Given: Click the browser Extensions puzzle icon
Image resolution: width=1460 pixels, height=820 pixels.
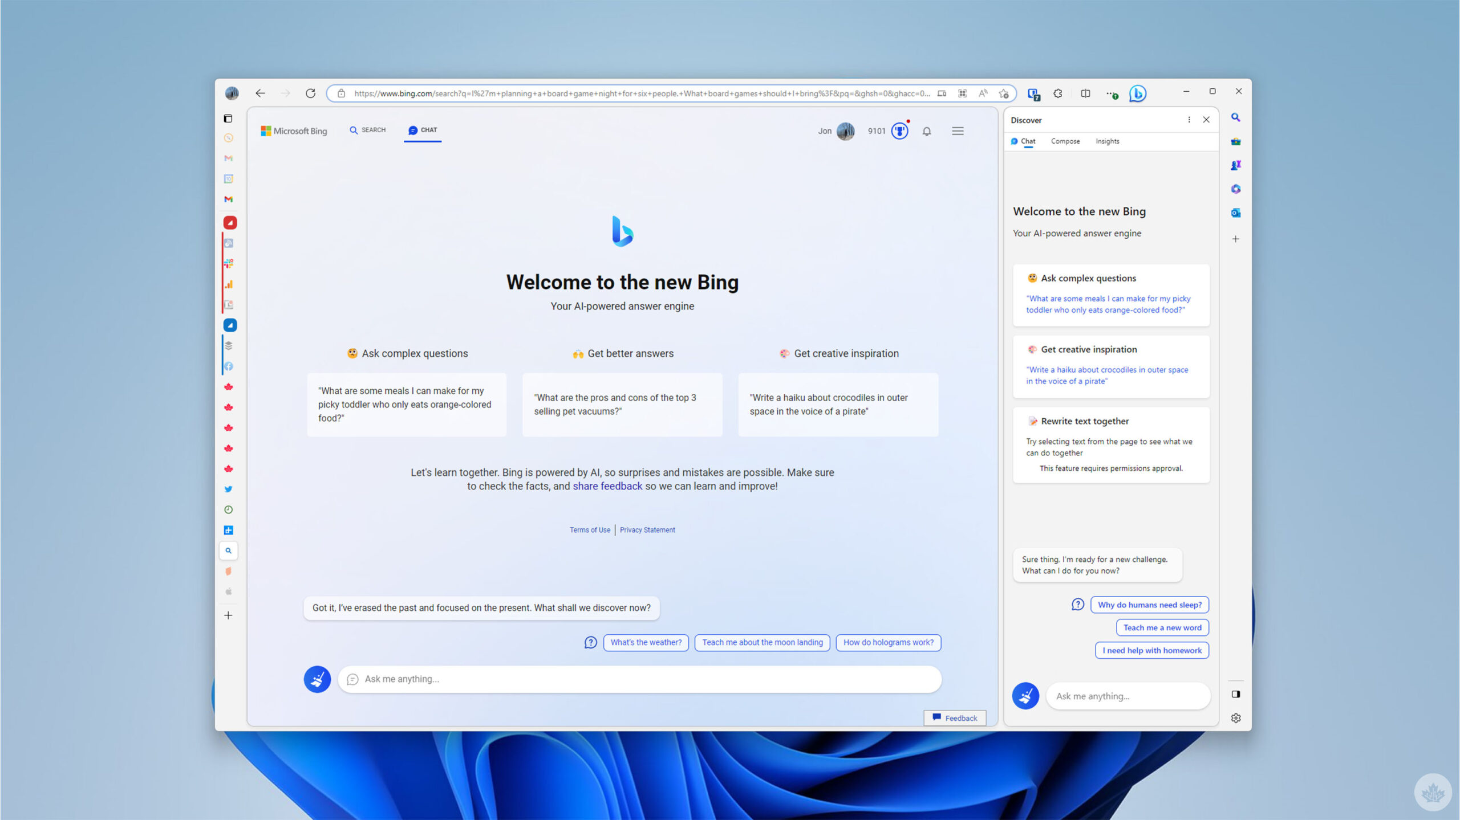Looking at the screenshot, I should pyautogui.click(x=1058, y=93).
